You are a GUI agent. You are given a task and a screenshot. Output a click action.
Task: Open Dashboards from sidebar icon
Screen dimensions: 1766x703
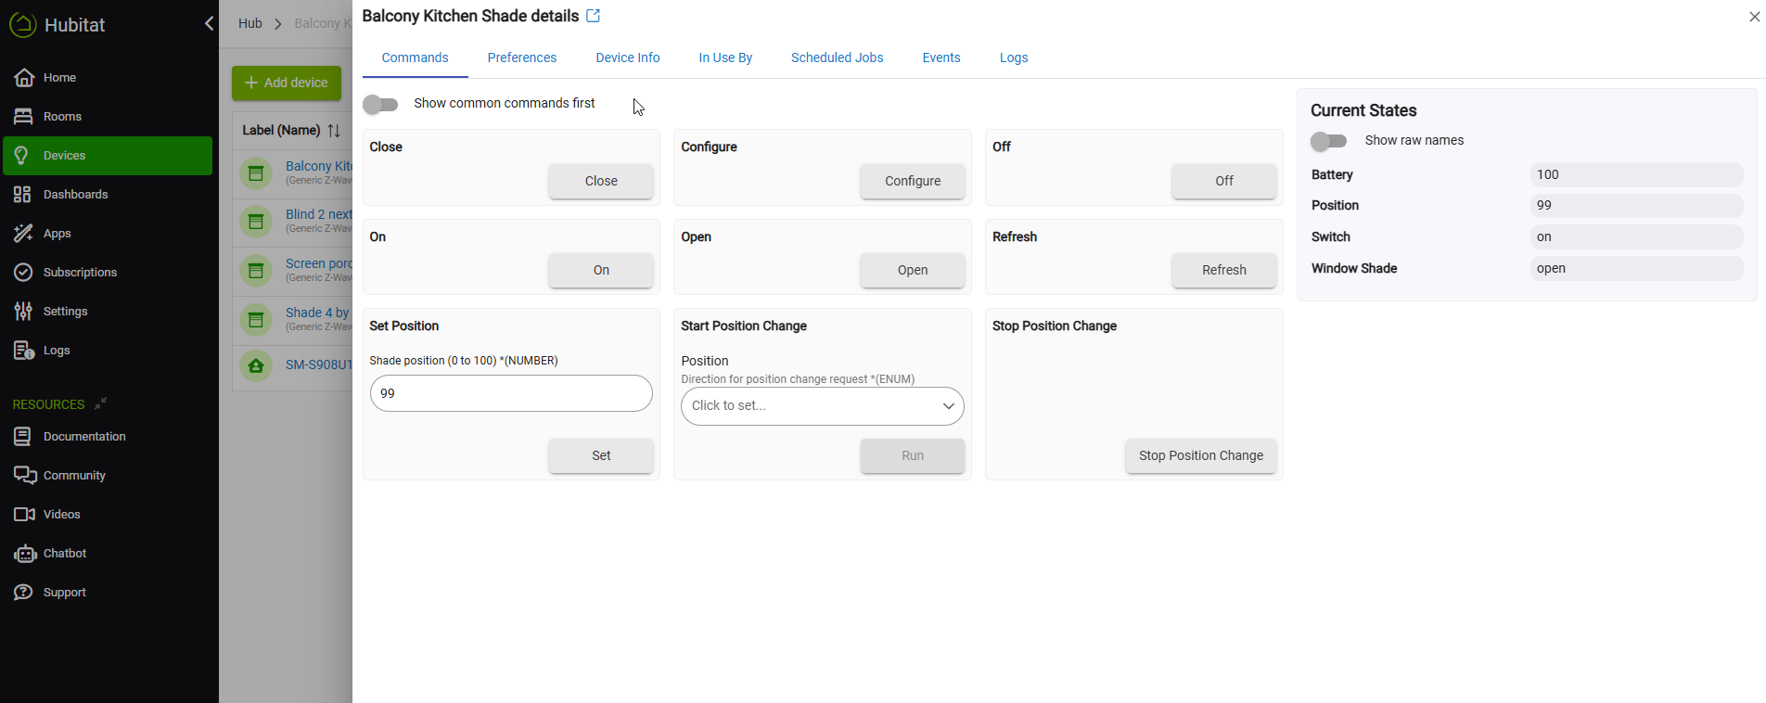23,194
